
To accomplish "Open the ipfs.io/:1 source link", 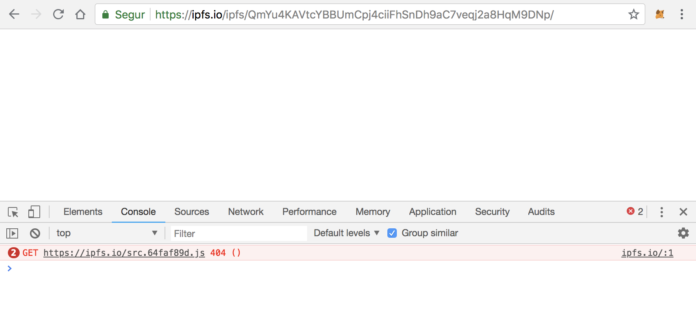I will click(x=647, y=253).
